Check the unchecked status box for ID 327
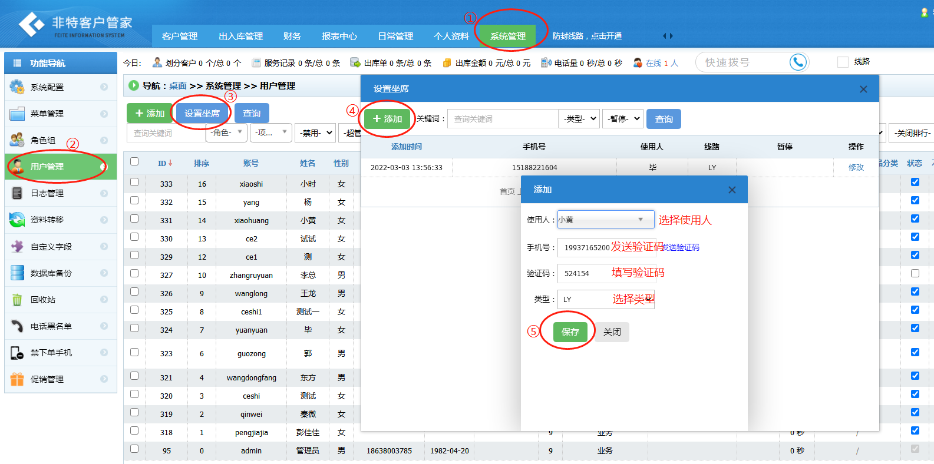Viewport: 934px width, 464px height. click(x=915, y=273)
